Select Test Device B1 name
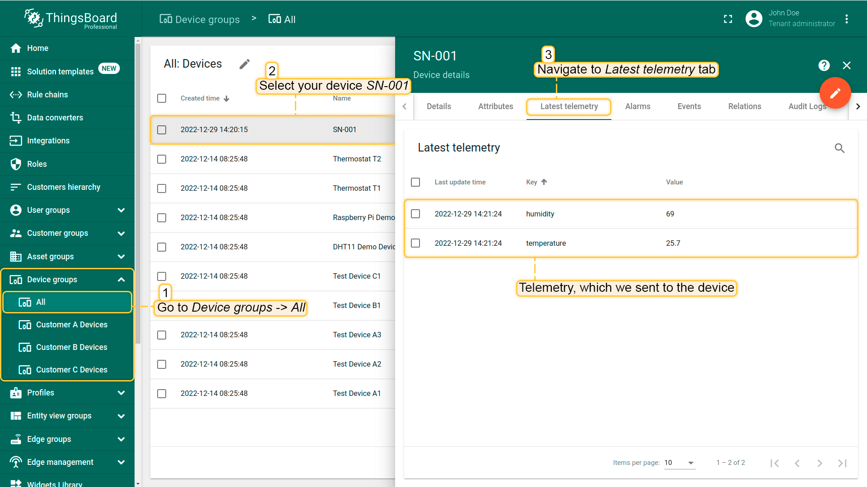Screen dimensions: 867x487 (357, 306)
